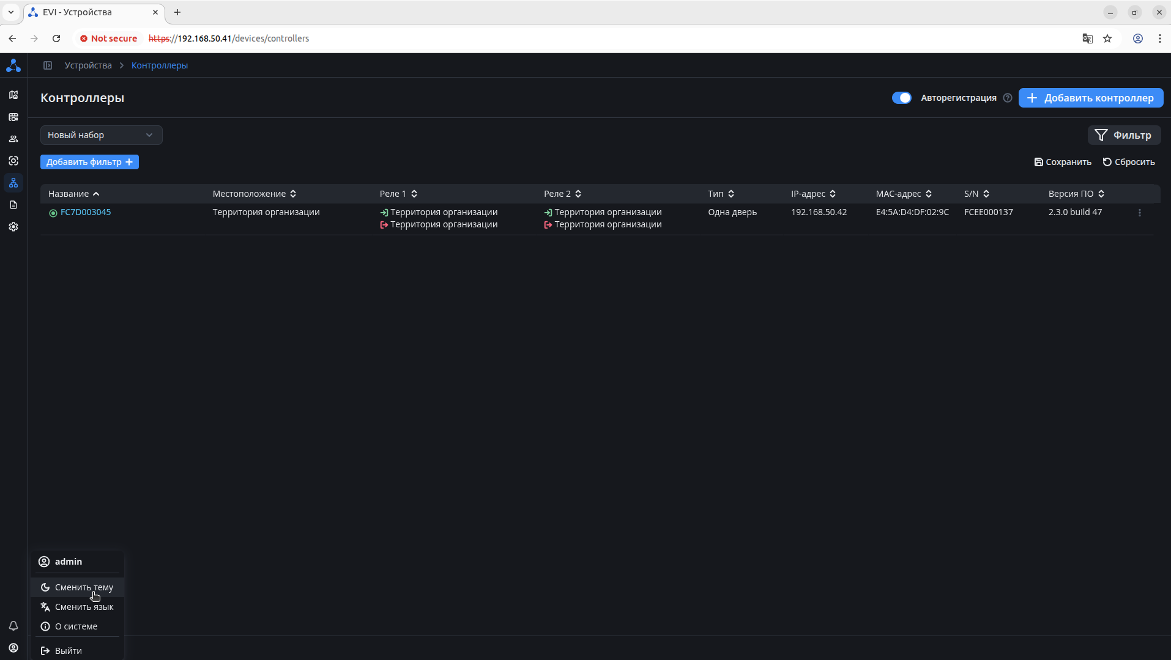Click the help icon next to Авторегистрация
Viewport: 1171px width, 660px height.
[1008, 98]
